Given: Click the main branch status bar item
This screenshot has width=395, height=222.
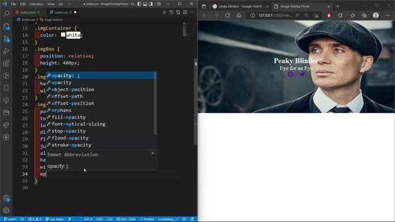Looking at the screenshot, I should pyautogui.click(x=10, y=220).
